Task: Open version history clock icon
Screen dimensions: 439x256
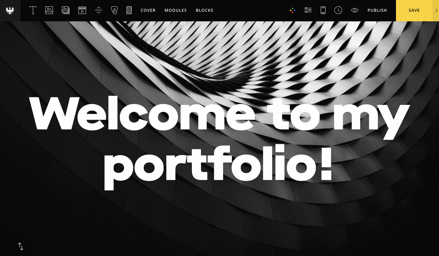Action: tap(338, 10)
